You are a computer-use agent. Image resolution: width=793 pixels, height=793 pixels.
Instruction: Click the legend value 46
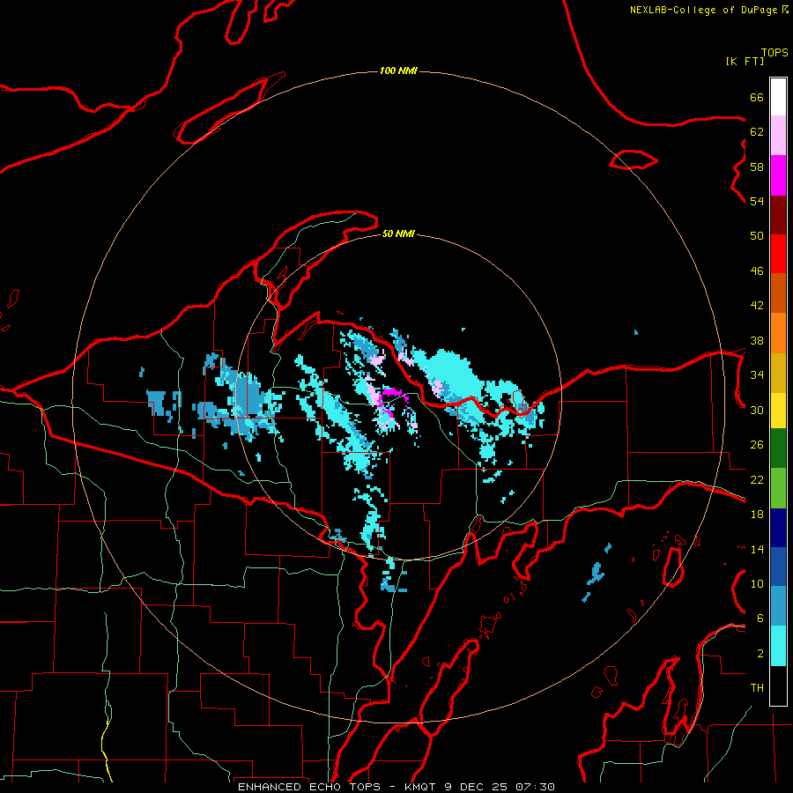757,271
